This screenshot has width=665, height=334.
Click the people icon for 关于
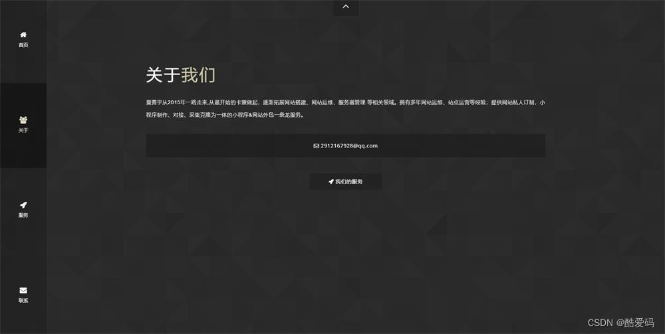click(23, 120)
